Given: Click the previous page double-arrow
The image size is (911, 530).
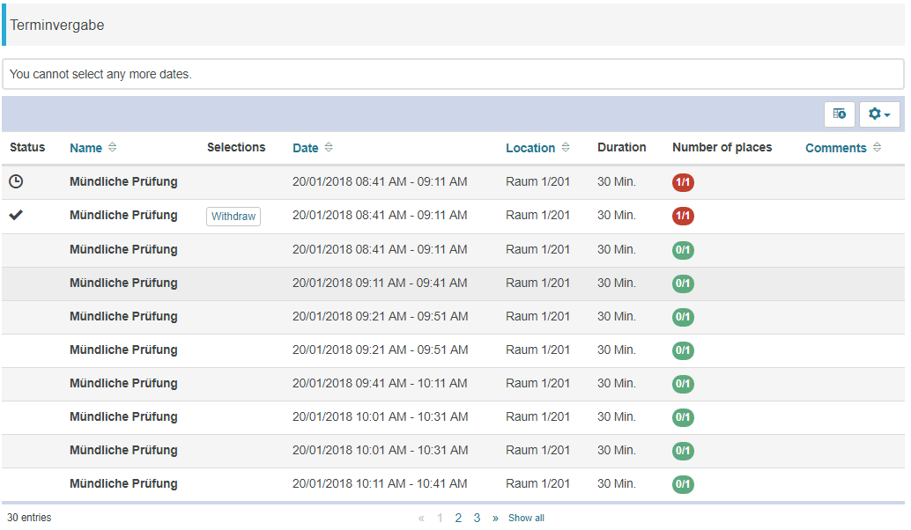Looking at the screenshot, I should click(421, 518).
